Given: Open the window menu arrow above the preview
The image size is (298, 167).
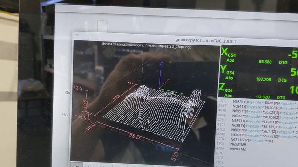Looking at the screenshot, I should tap(77, 35).
